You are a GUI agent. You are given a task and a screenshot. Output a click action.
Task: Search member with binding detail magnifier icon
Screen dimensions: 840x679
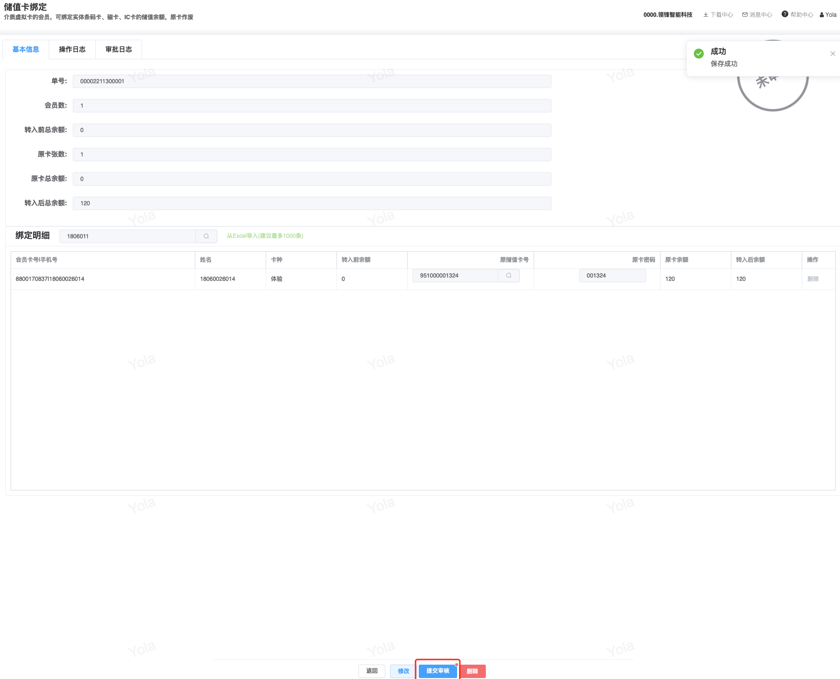[x=206, y=236]
